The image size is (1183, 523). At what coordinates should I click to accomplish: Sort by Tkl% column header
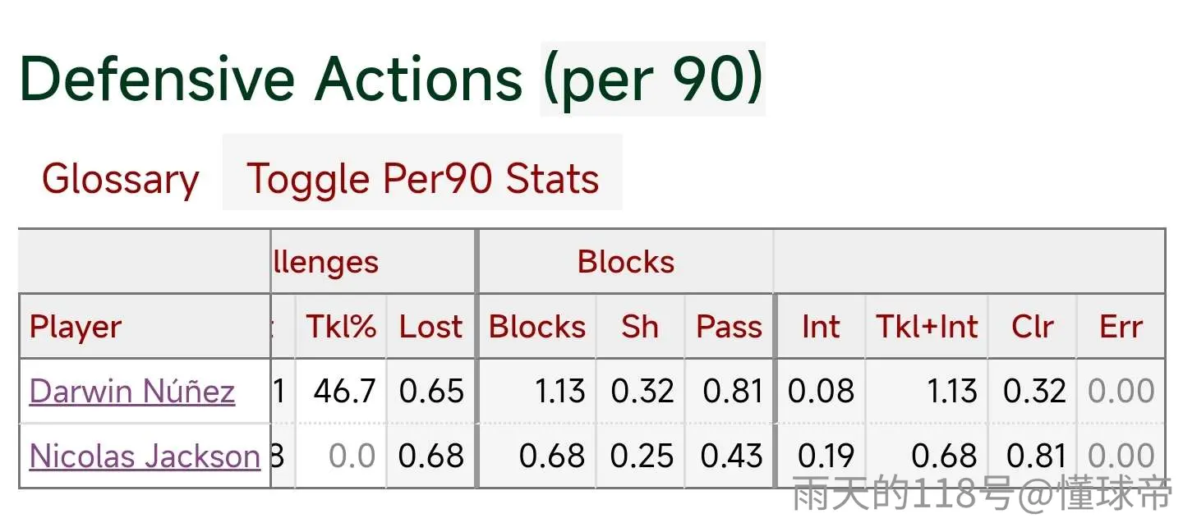[x=341, y=327]
